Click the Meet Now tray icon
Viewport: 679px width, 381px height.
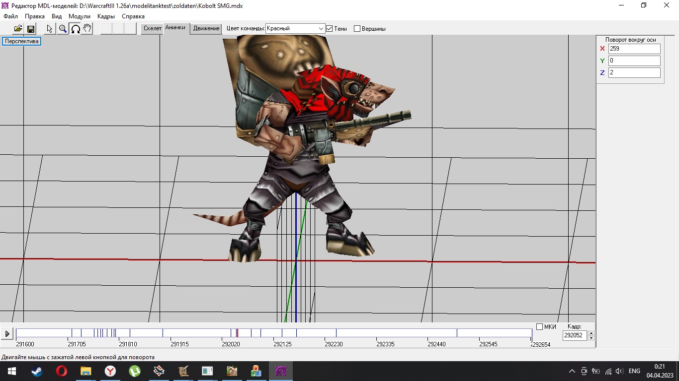584,371
